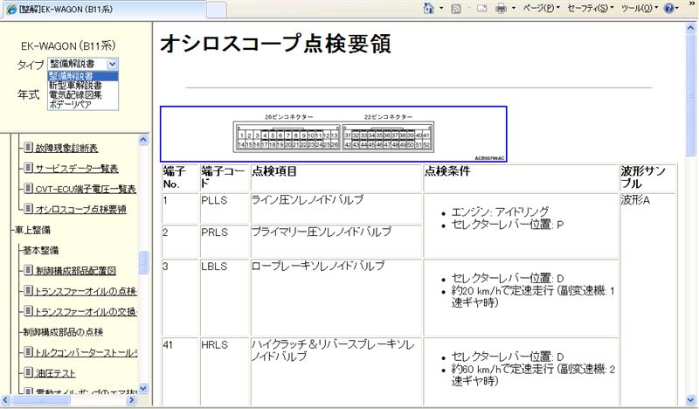Click the RSS feeds toolbar icon
Screen dimensions: 699x409
point(456,9)
